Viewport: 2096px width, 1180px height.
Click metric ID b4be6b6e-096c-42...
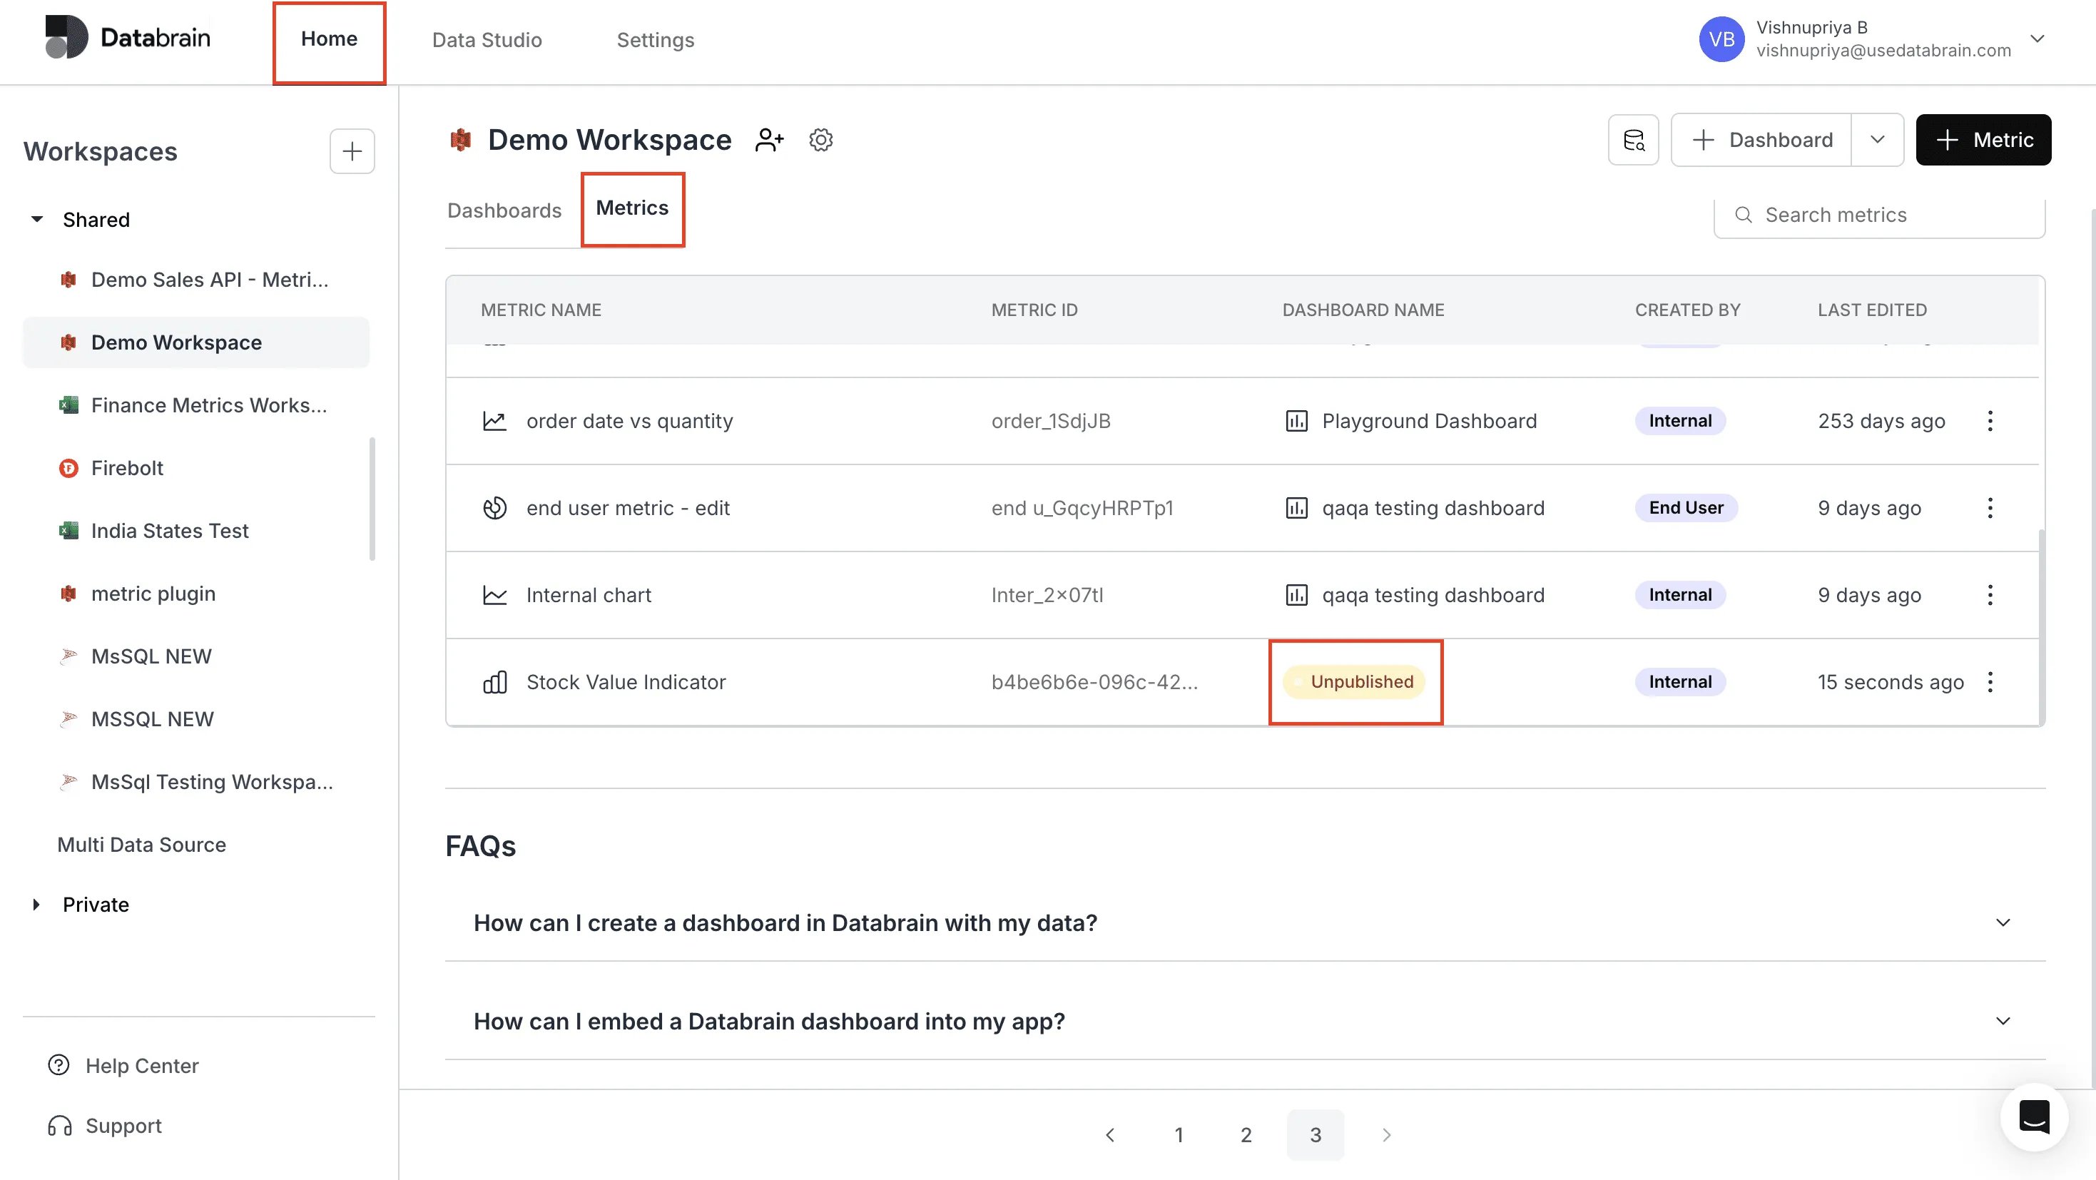(x=1094, y=683)
